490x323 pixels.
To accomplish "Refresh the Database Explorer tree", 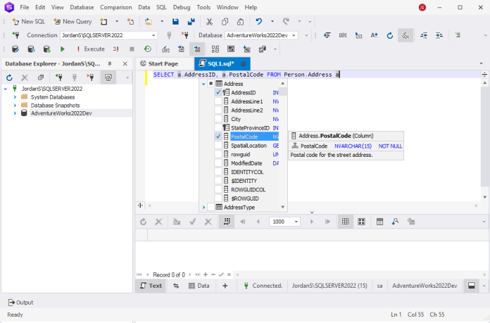I will (10, 77).
